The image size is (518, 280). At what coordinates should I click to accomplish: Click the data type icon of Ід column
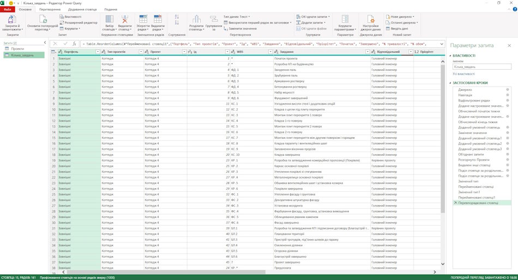coord(190,52)
